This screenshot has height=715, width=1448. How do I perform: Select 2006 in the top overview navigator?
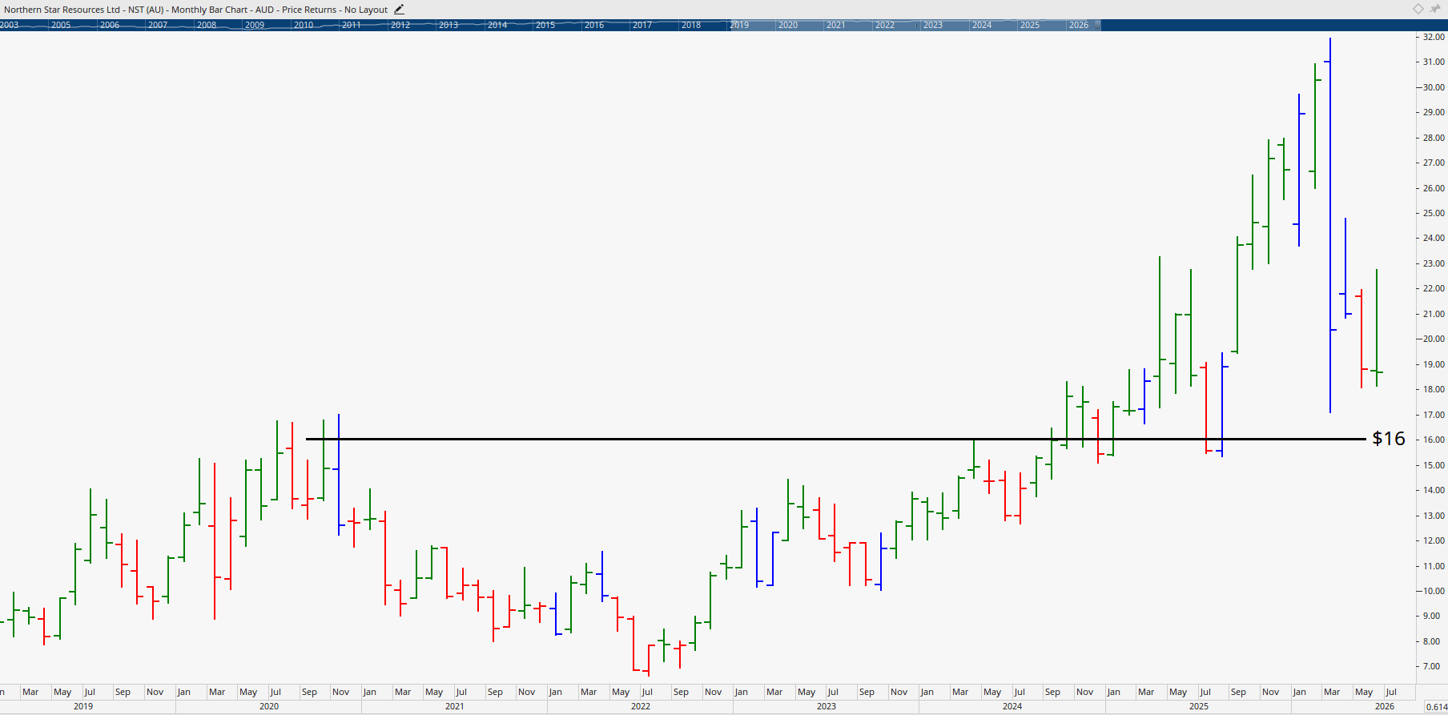coord(110,25)
